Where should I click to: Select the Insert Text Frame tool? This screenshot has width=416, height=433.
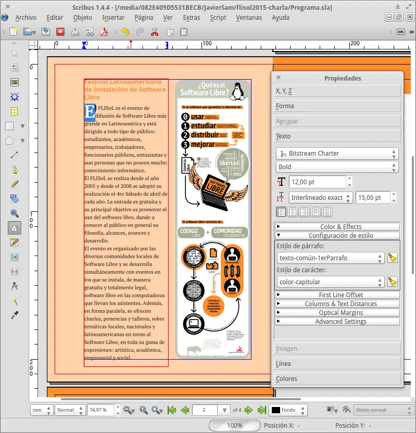click(15, 67)
